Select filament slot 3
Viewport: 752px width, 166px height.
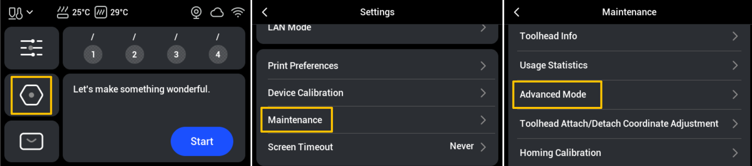[176, 54]
